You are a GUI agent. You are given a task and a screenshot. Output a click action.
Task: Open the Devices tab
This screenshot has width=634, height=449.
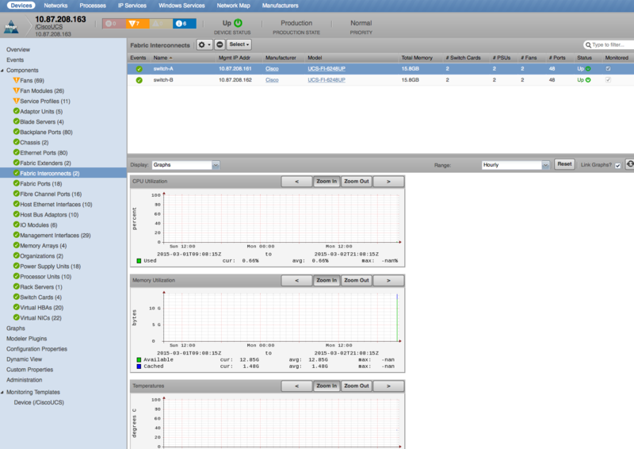point(21,6)
